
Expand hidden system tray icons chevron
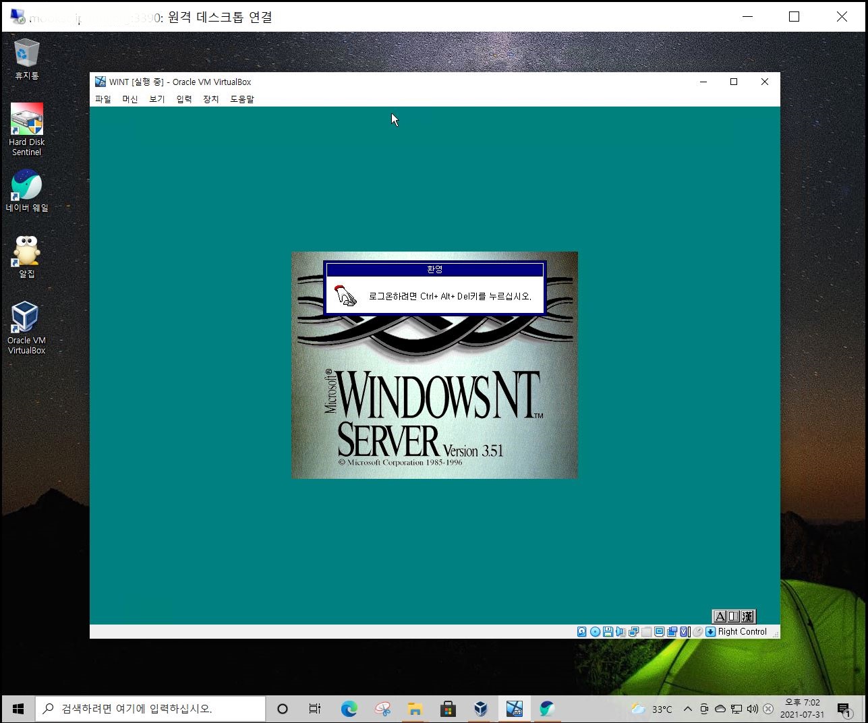[687, 709]
